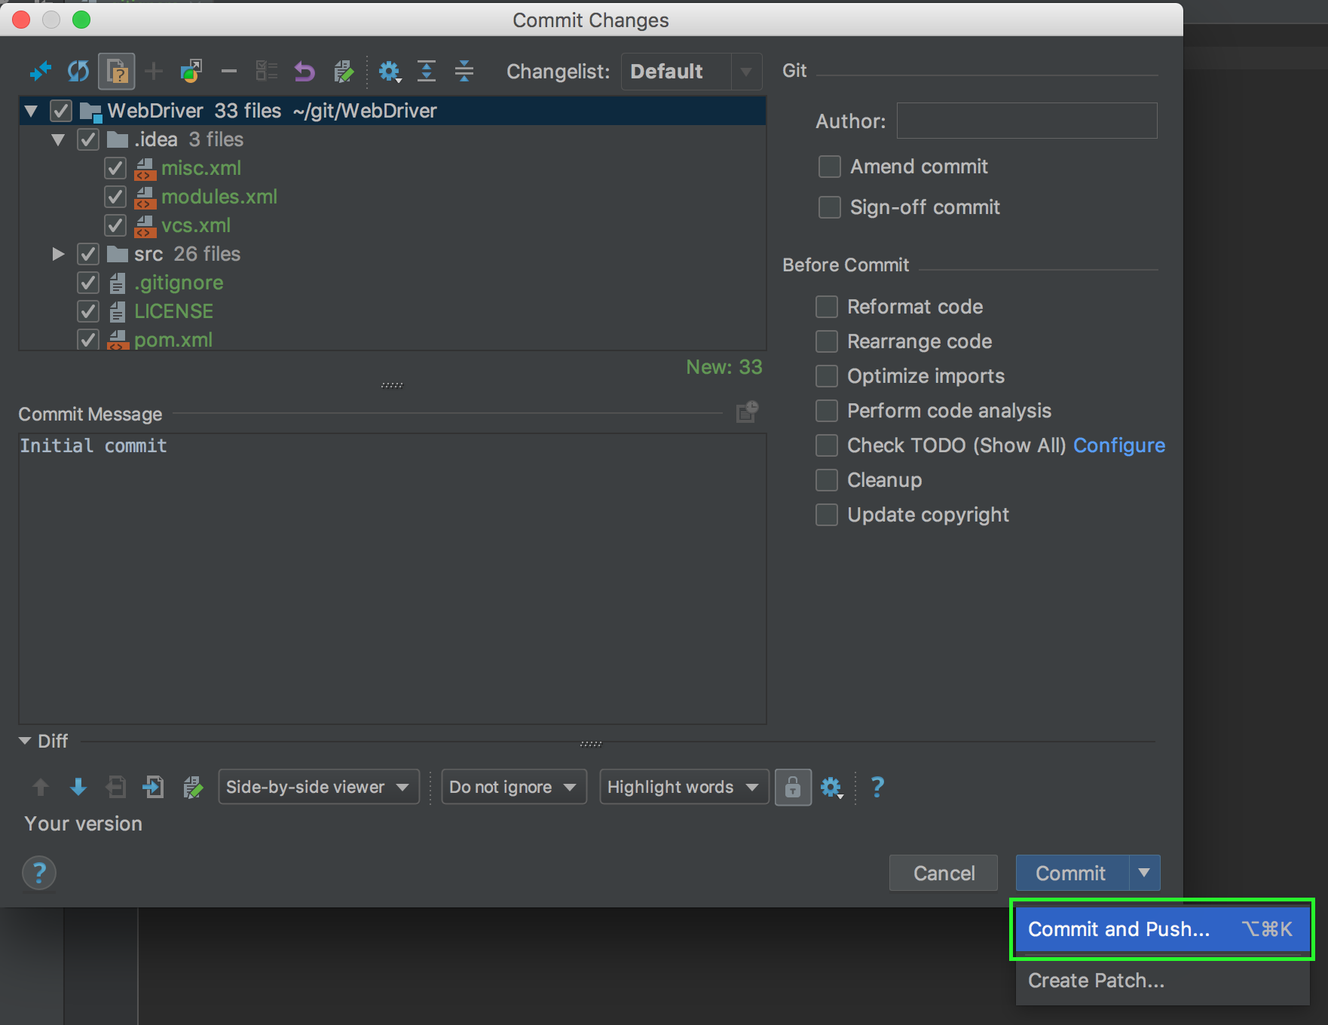The height and width of the screenshot is (1025, 1328).
Task: Go to next difference with blue down arrow
Action: pos(78,788)
